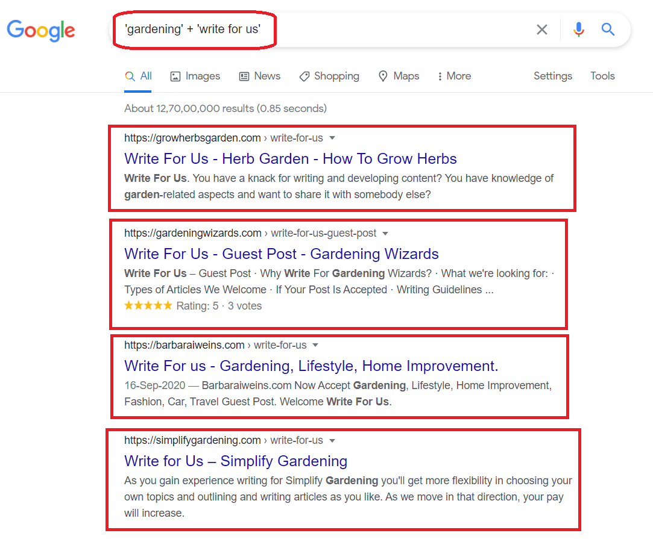Click the growherbsgarden.com URL breadcrumb
Image resolution: width=653 pixels, height=539 pixels.
[223, 138]
